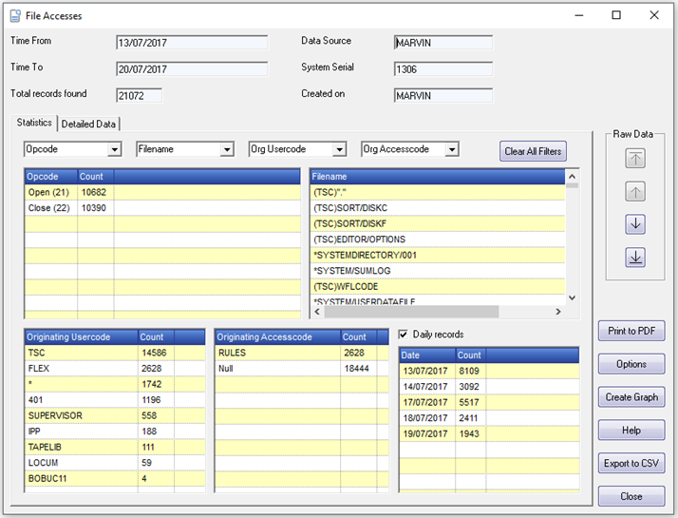This screenshot has height=518, width=678.
Task: Select the LOCUM usercode row
Action: tap(115, 463)
